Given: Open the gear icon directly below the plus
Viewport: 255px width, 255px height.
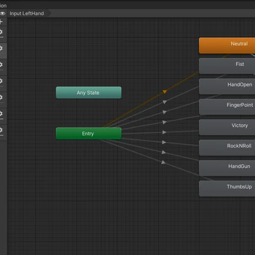Looking at the screenshot, I should click(1, 32).
